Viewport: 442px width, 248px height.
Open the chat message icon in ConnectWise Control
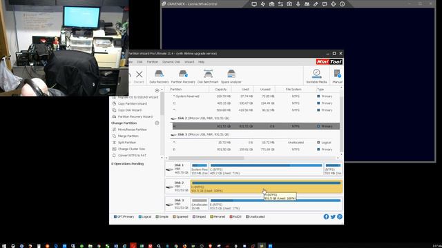[325, 4]
